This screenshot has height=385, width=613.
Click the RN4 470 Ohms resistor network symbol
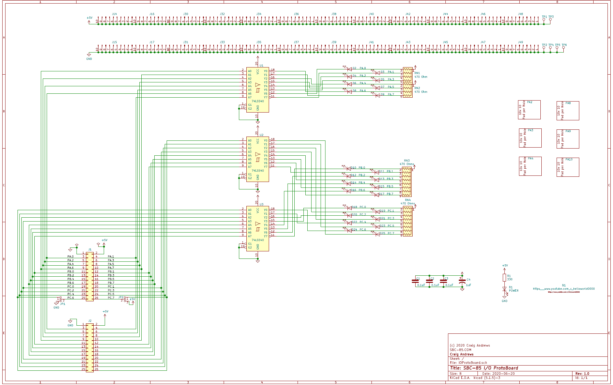(x=407, y=221)
